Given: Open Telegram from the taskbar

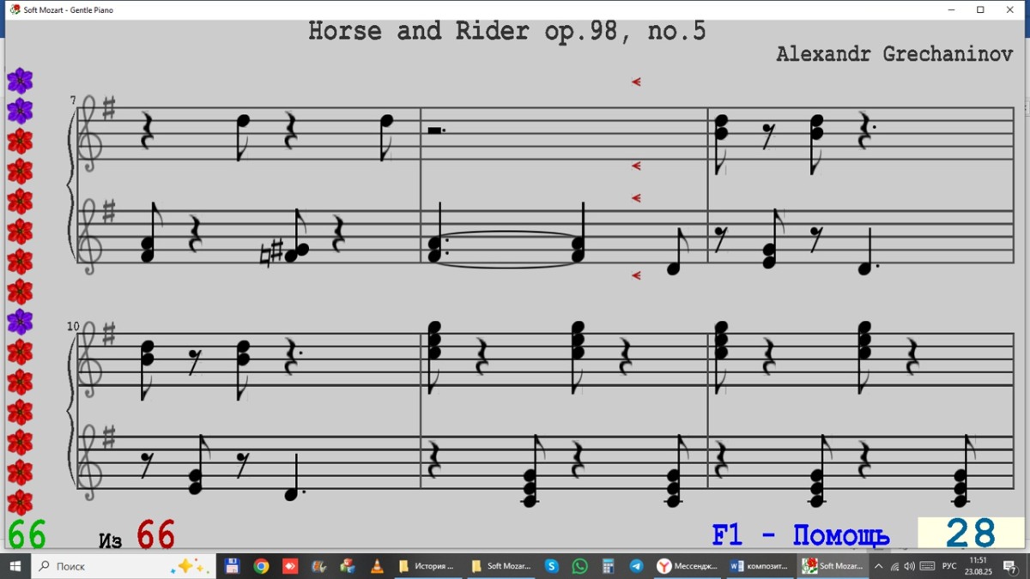Looking at the screenshot, I should click(x=637, y=566).
